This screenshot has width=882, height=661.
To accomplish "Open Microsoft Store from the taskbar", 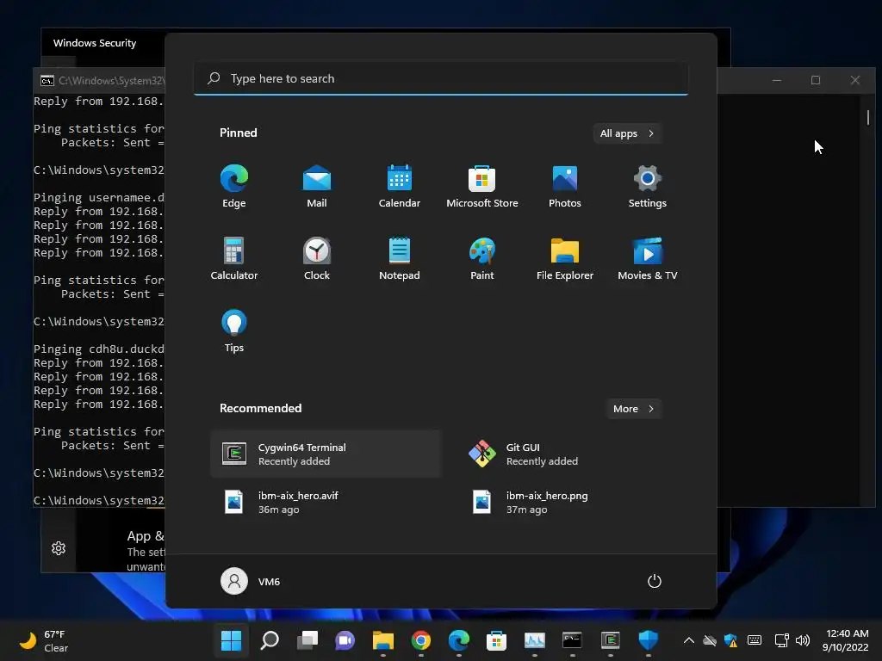I will click(497, 640).
